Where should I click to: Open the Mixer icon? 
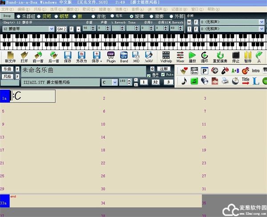180,57
